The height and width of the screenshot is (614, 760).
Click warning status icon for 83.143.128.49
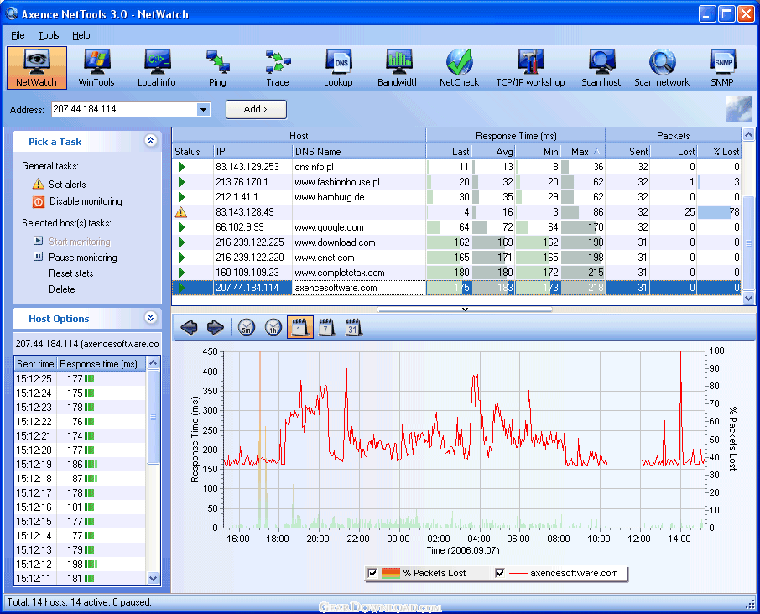tap(181, 211)
